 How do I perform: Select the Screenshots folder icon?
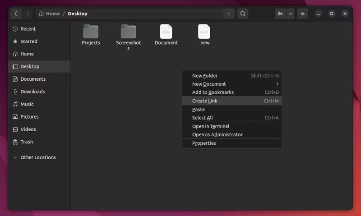coord(129,32)
